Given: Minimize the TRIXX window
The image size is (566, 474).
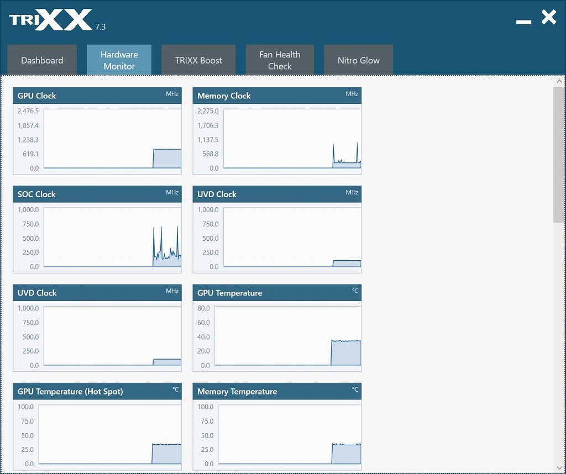Looking at the screenshot, I should [523, 21].
